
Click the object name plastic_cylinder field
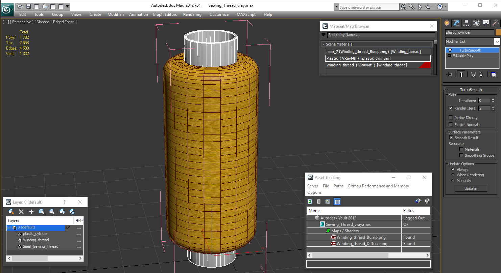[x=470, y=32]
